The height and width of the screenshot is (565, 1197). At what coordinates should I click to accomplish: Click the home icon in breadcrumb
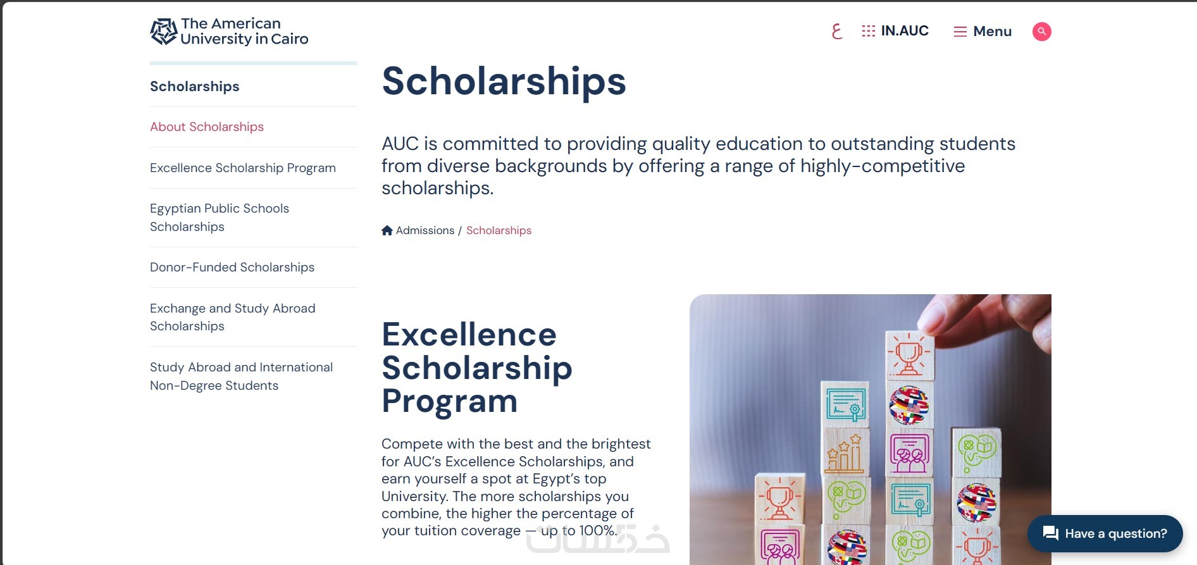(387, 230)
